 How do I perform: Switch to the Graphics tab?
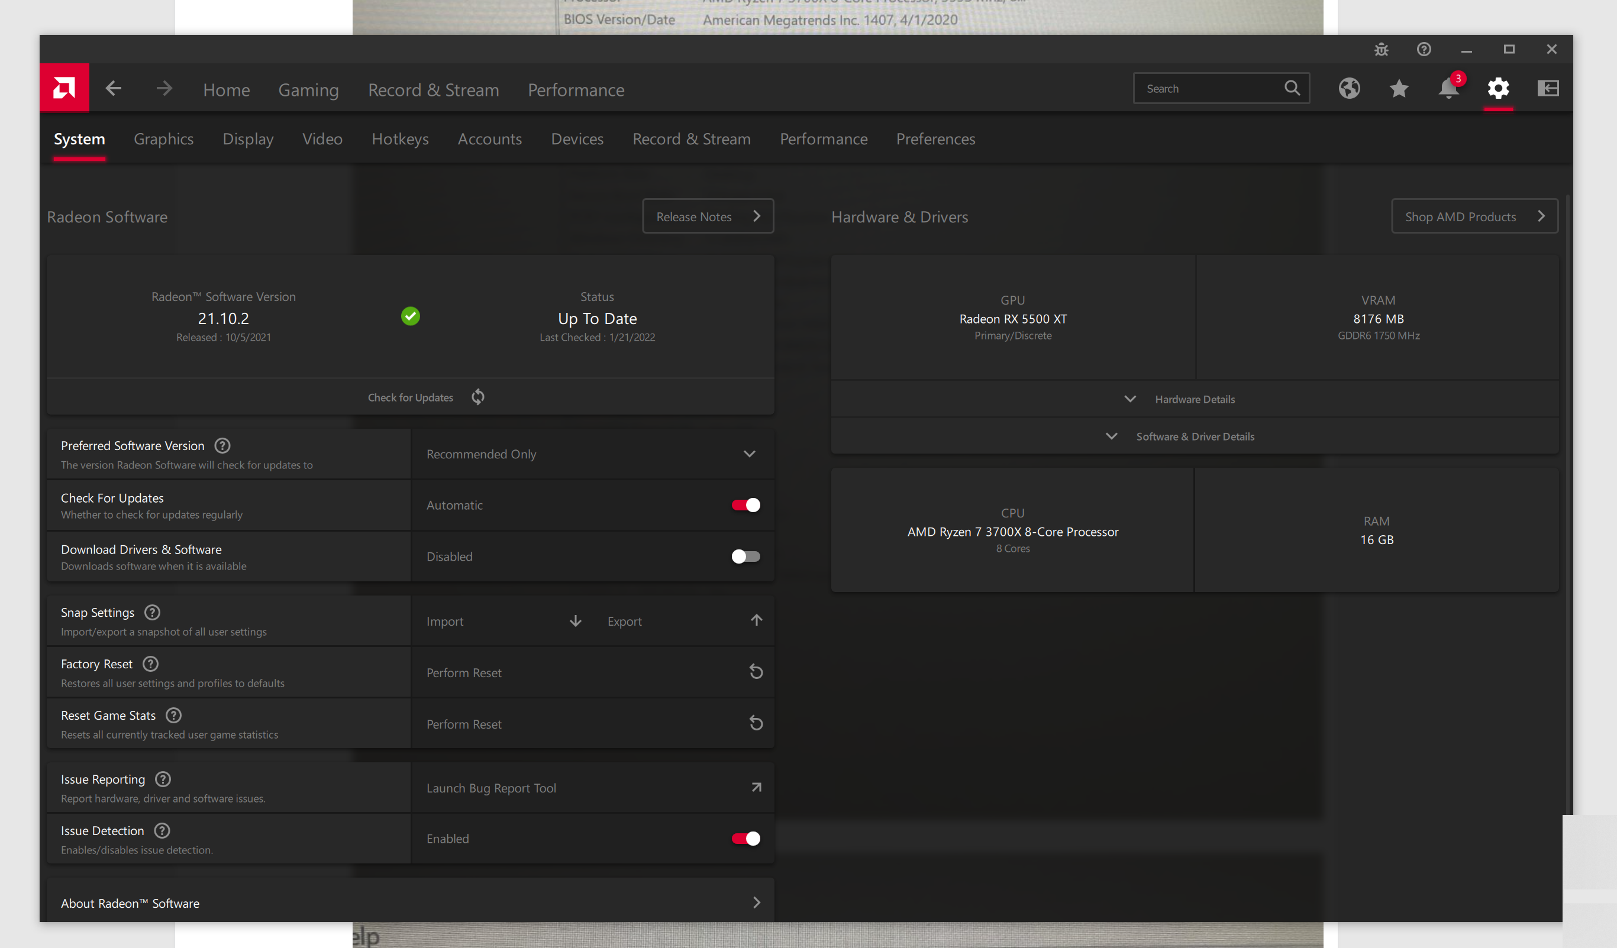pos(164,138)
